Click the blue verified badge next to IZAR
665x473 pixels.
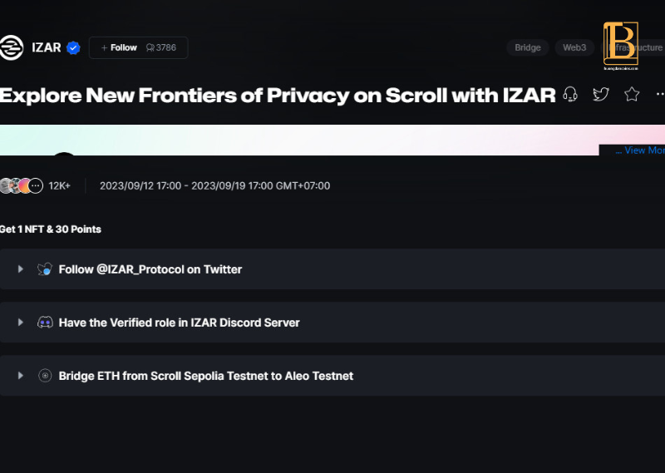(x=73, y=48)
